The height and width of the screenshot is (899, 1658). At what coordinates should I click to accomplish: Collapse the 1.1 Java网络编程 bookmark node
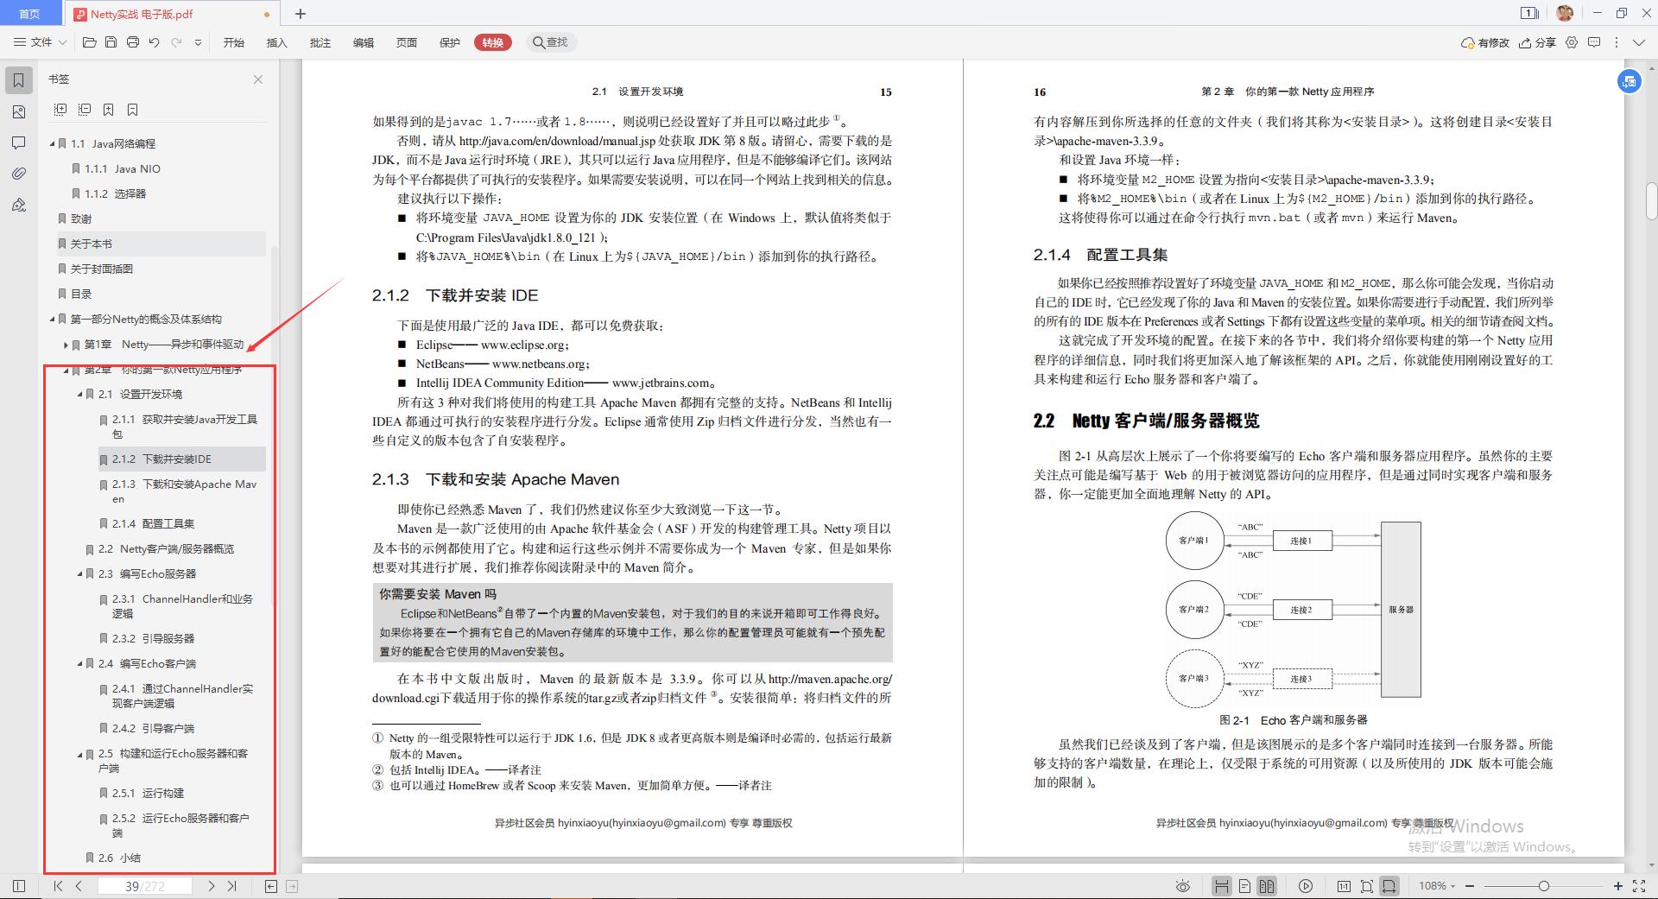52,143
